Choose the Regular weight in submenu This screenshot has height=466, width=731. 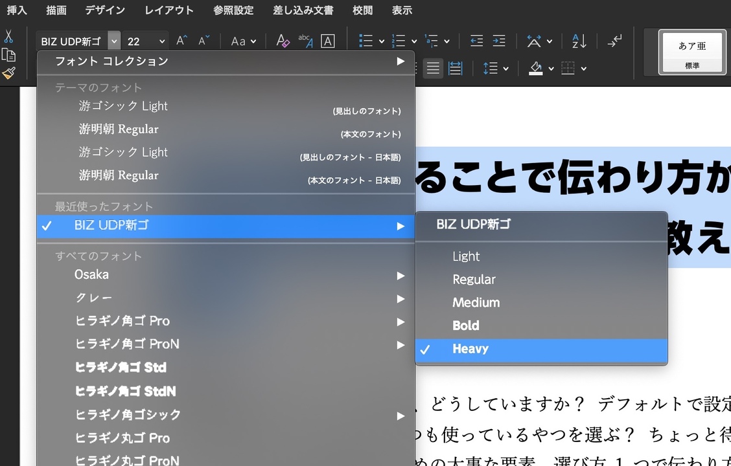(541, 280)
